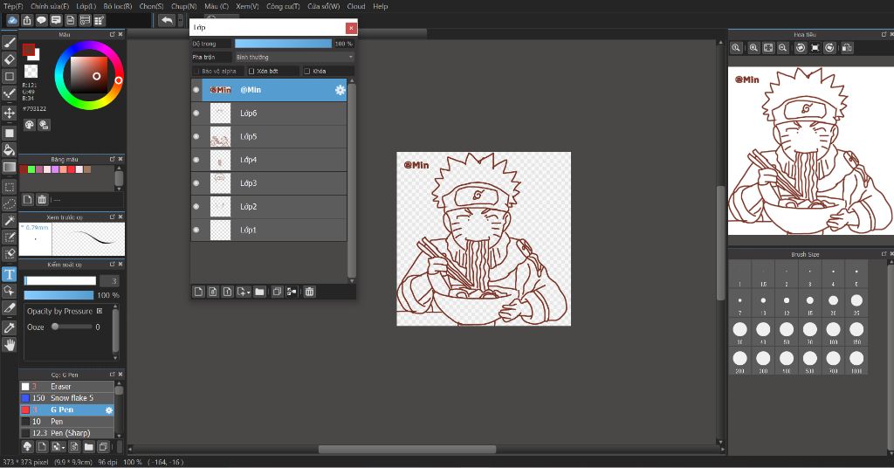The image size is (894, 468).
Task: Open the brush folder icon in brush panel
Action: tap(89, 447)
